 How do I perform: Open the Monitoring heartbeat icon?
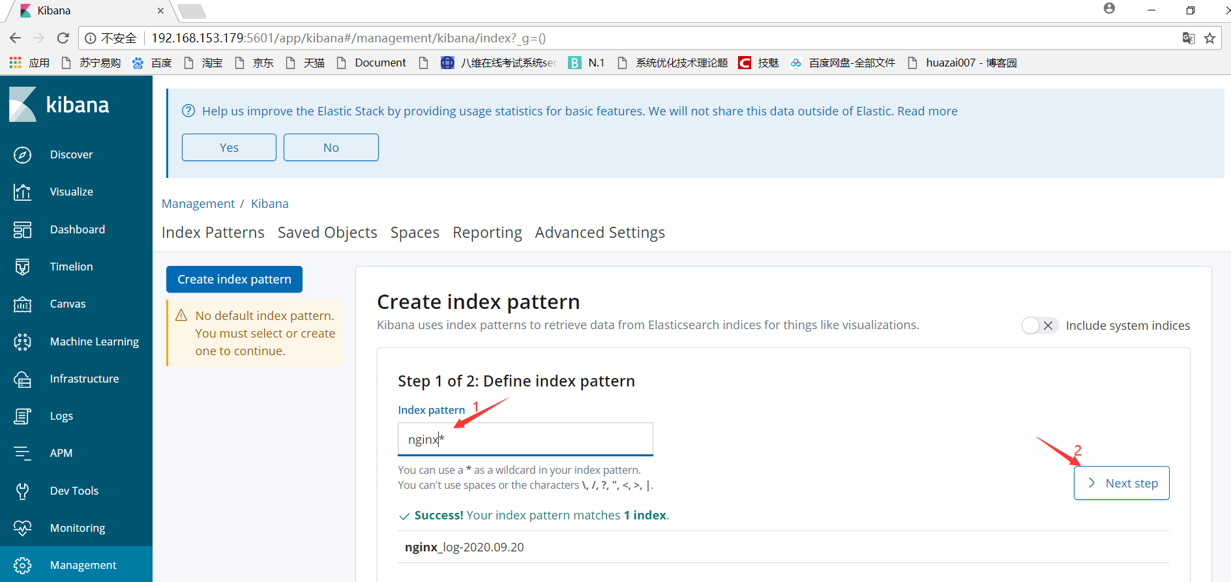pos(22,528)
